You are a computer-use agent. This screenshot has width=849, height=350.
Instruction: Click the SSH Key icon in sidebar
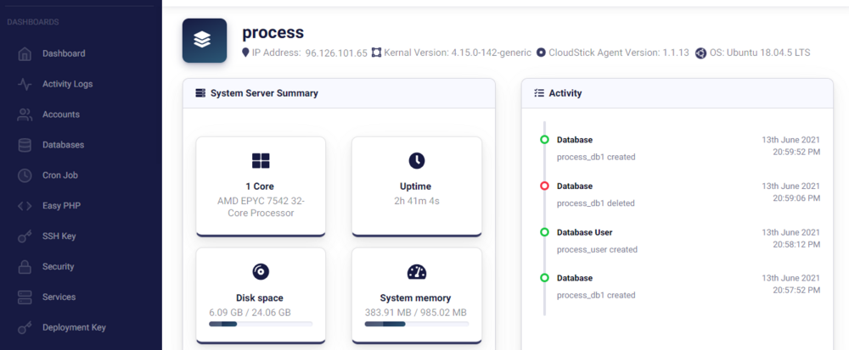(25, 236)
